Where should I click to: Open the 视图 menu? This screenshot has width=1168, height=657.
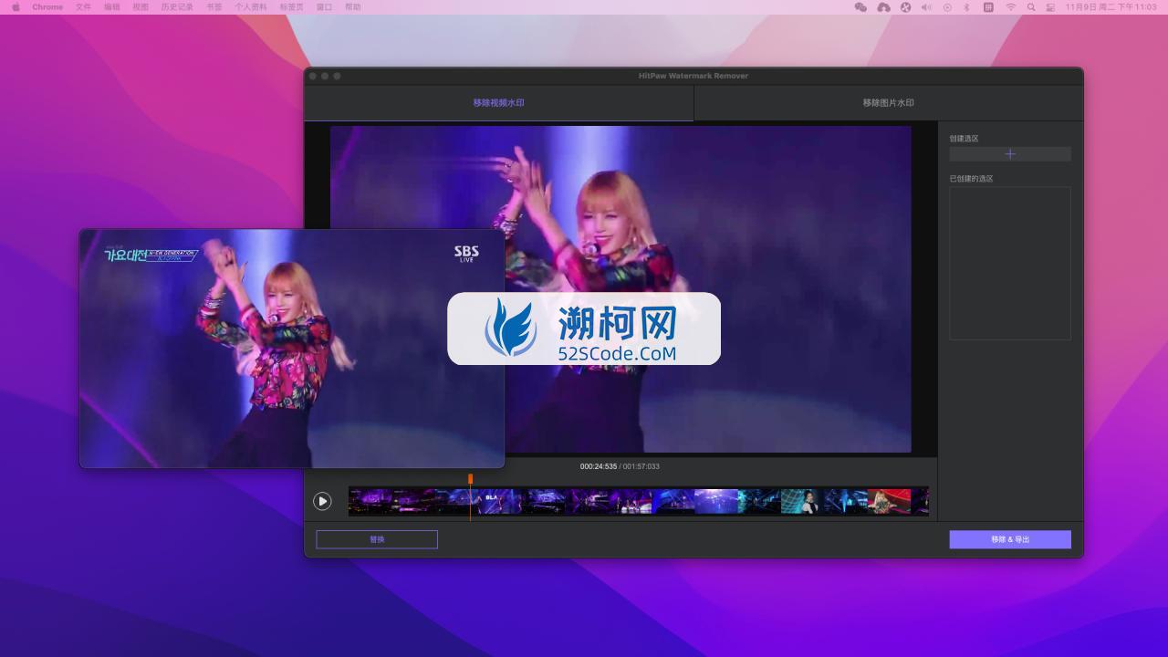coord(140,6)
